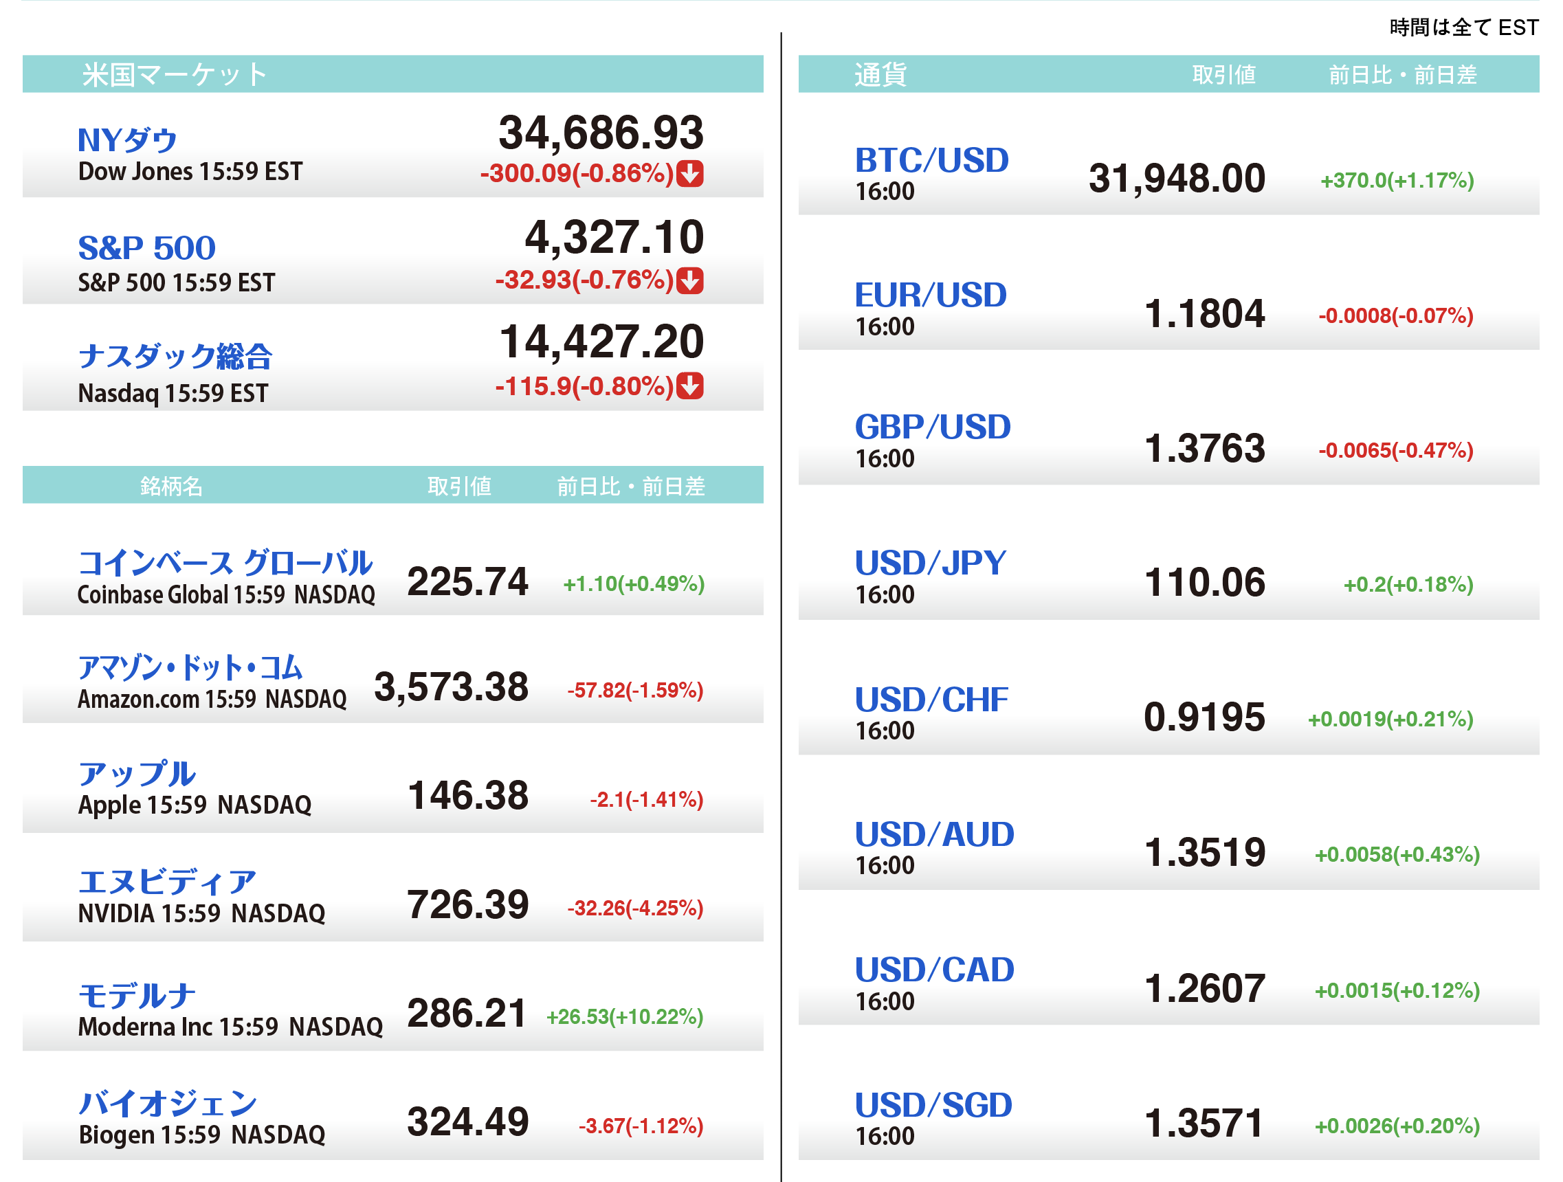Open the コインベース グローバル stock link
The image size is (1563, 1182).
pos(225,563)
